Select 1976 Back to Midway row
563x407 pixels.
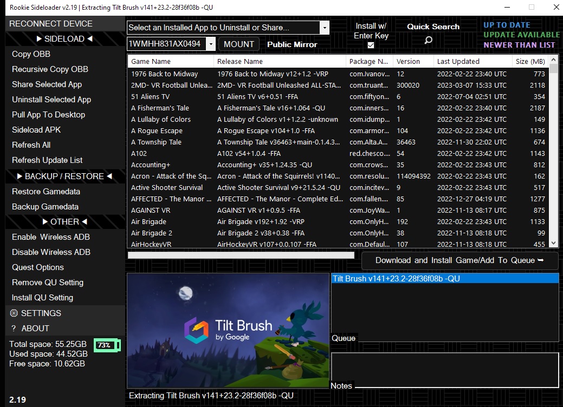[338, 74]
